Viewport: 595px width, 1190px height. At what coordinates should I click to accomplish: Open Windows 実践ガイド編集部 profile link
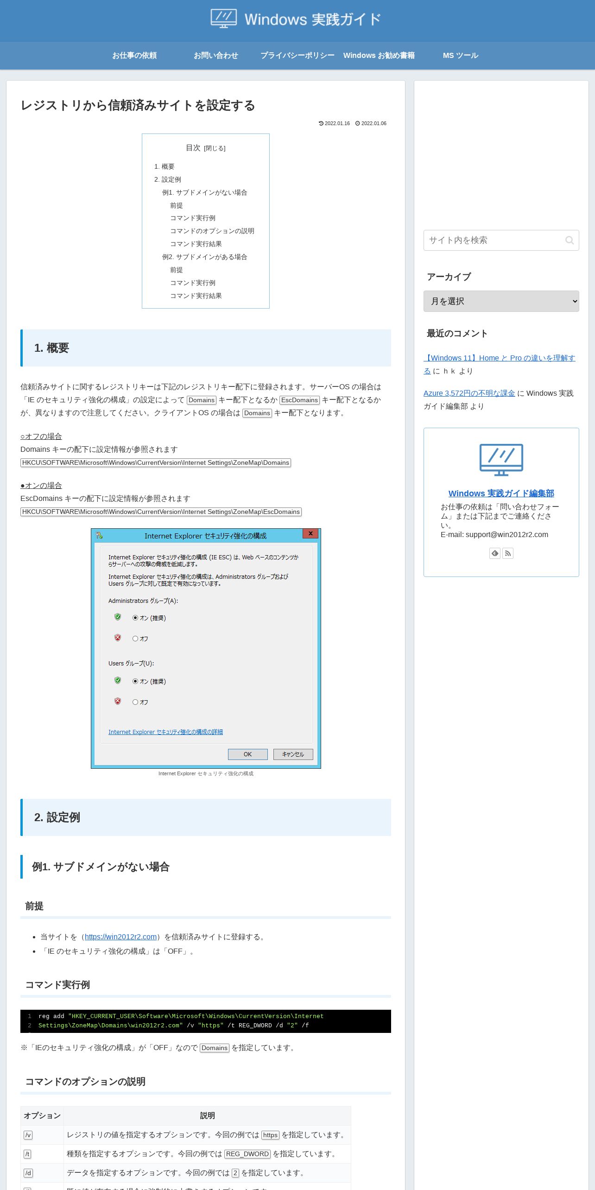[x=501, y=493]
